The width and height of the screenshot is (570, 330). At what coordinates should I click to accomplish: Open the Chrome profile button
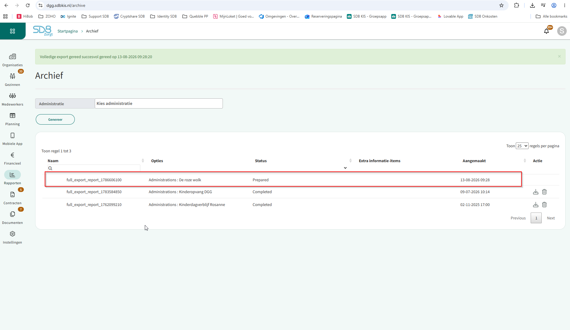(554, 5)
